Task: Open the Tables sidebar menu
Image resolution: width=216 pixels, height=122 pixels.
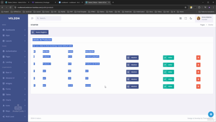Action: (14, 95)
